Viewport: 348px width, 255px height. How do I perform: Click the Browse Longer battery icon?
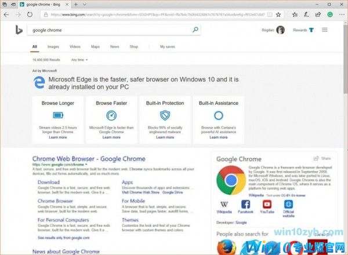(x=58, y=115)
